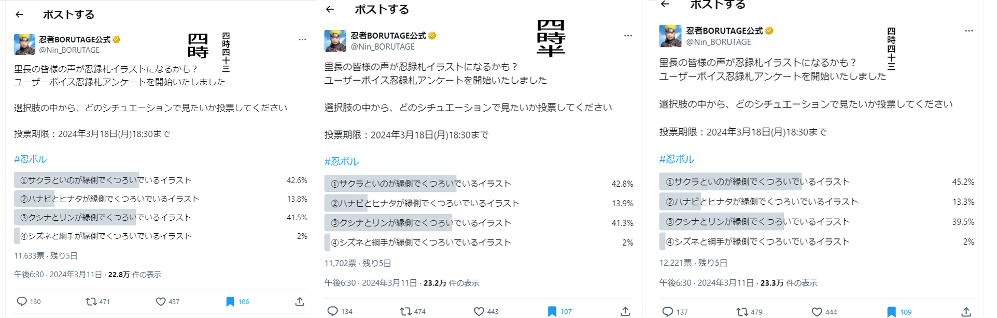Click the reply icon showing 137 replies
This screenshot has height=318, width=997.
point(668,312)
